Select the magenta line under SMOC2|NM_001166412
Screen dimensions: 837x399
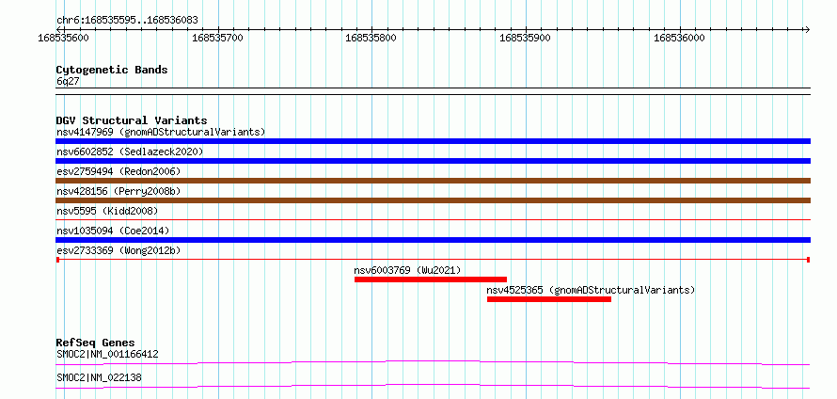click(433, 362)
